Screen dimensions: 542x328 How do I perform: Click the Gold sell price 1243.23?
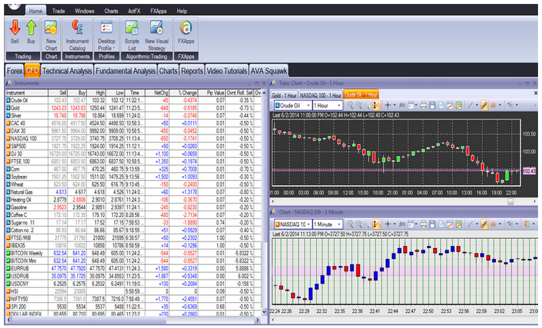(x=59, y=108)
